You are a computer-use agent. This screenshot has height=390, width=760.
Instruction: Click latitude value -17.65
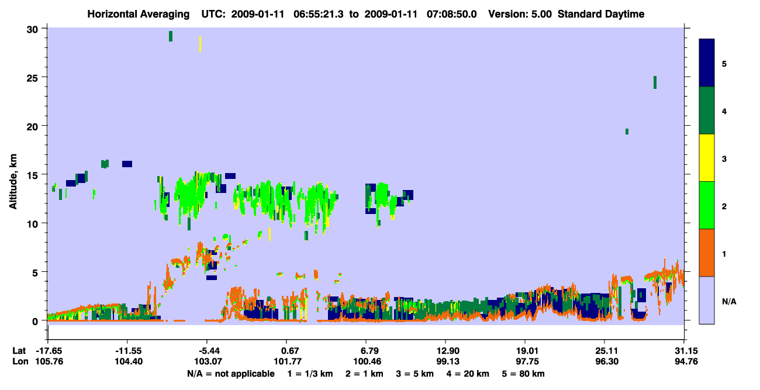(x=49, y=351)
